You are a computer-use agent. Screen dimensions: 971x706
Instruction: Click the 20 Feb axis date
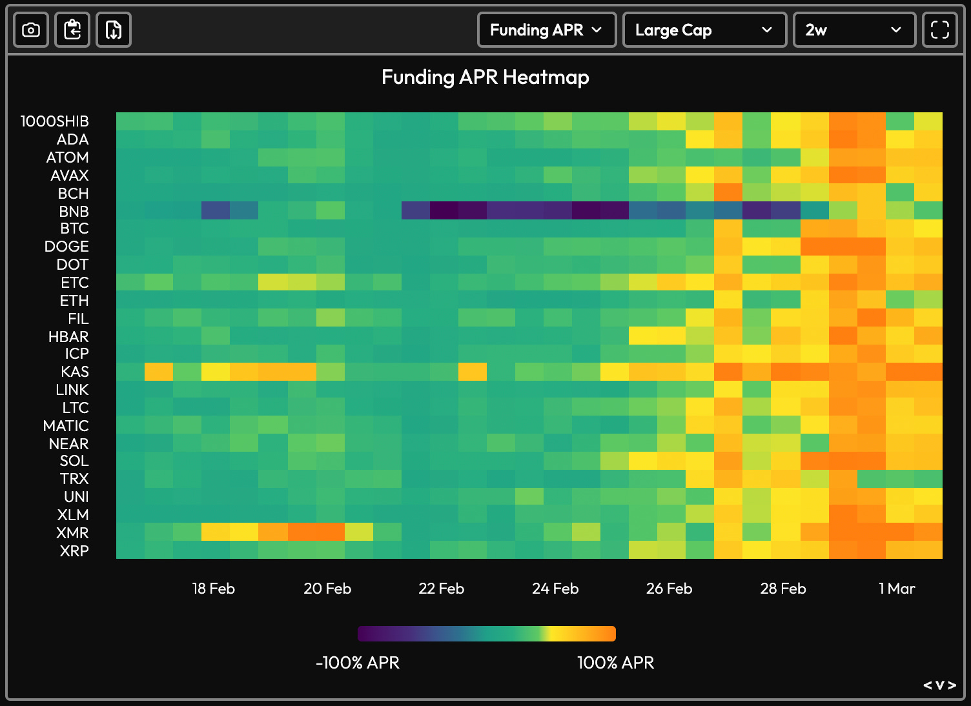[327, 589]
